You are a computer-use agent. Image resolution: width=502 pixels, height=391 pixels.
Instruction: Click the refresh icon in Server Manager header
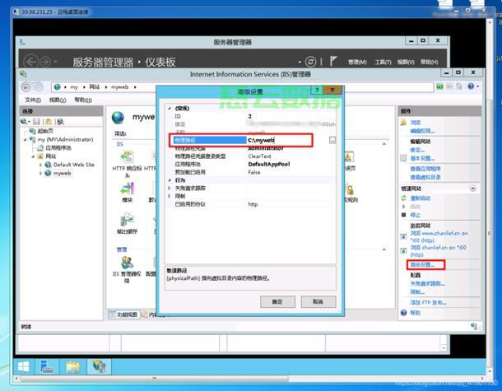[x=310, y=62]
